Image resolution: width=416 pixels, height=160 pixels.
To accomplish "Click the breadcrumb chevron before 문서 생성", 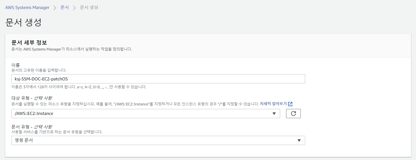I will pos(74,8).
